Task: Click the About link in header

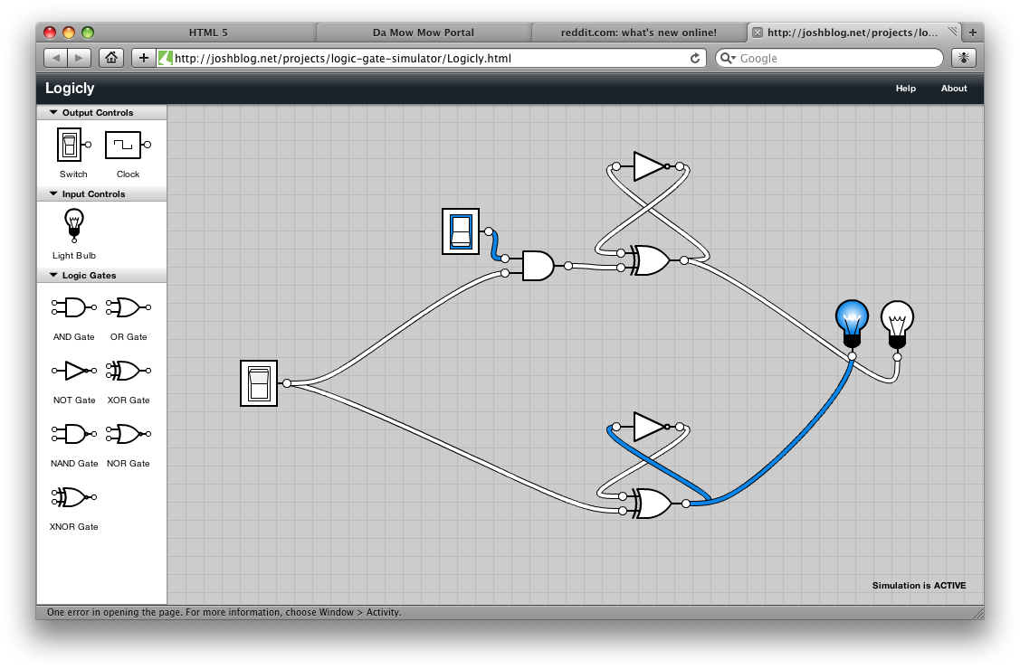Action: point(953,89)
